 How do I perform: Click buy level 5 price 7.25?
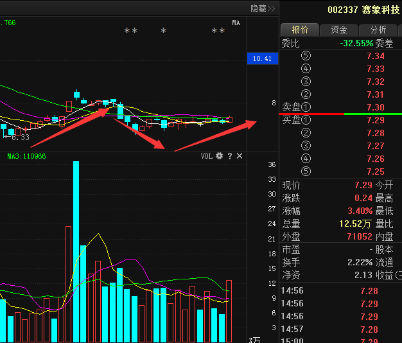pyautogui.click(x=376, y=171)
